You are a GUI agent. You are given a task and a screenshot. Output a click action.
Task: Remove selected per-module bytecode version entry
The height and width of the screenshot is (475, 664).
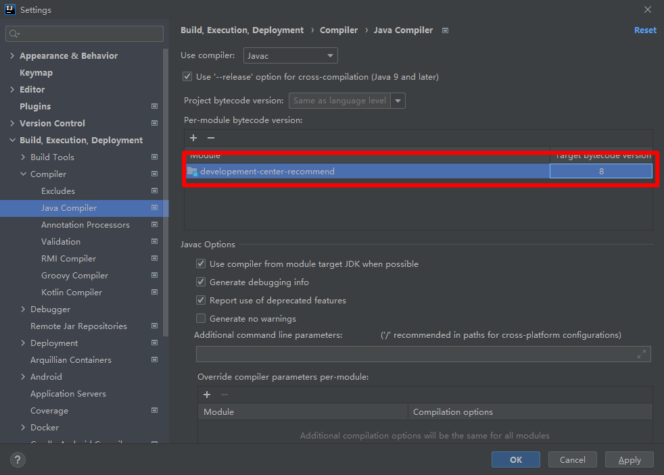click(x=211, y=138)
